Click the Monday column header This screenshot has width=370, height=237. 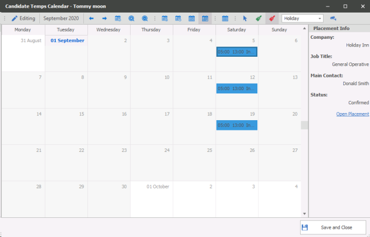coord(23,29)
